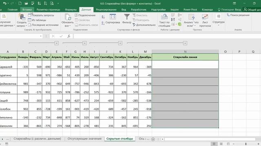Click the horizontal scrollbar track

click(x=210, y=139)
